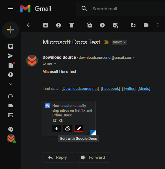Image resolution: width=165 pixels, height=169 pixels.
Task: Open the Twitter link
Action: 129,88
